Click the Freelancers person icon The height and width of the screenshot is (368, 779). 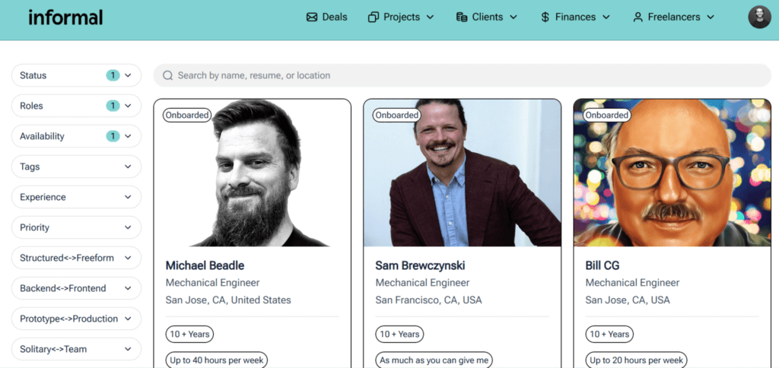[x=638, y=17]
